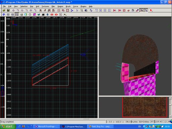This screenshot has width=172, height=129.
Task: Click the green-blue bend arrows icon
Action: pyautogui.click(x=26, y=14)
